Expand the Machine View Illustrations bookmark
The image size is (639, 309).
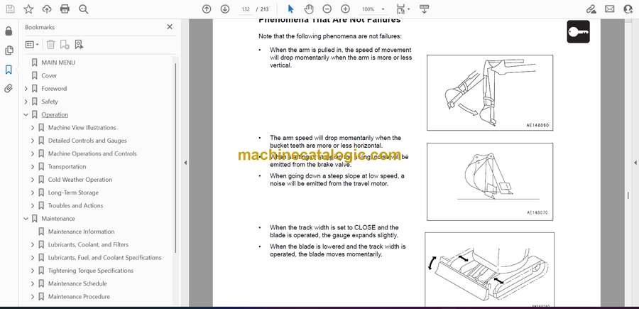[x=33, y=128]
